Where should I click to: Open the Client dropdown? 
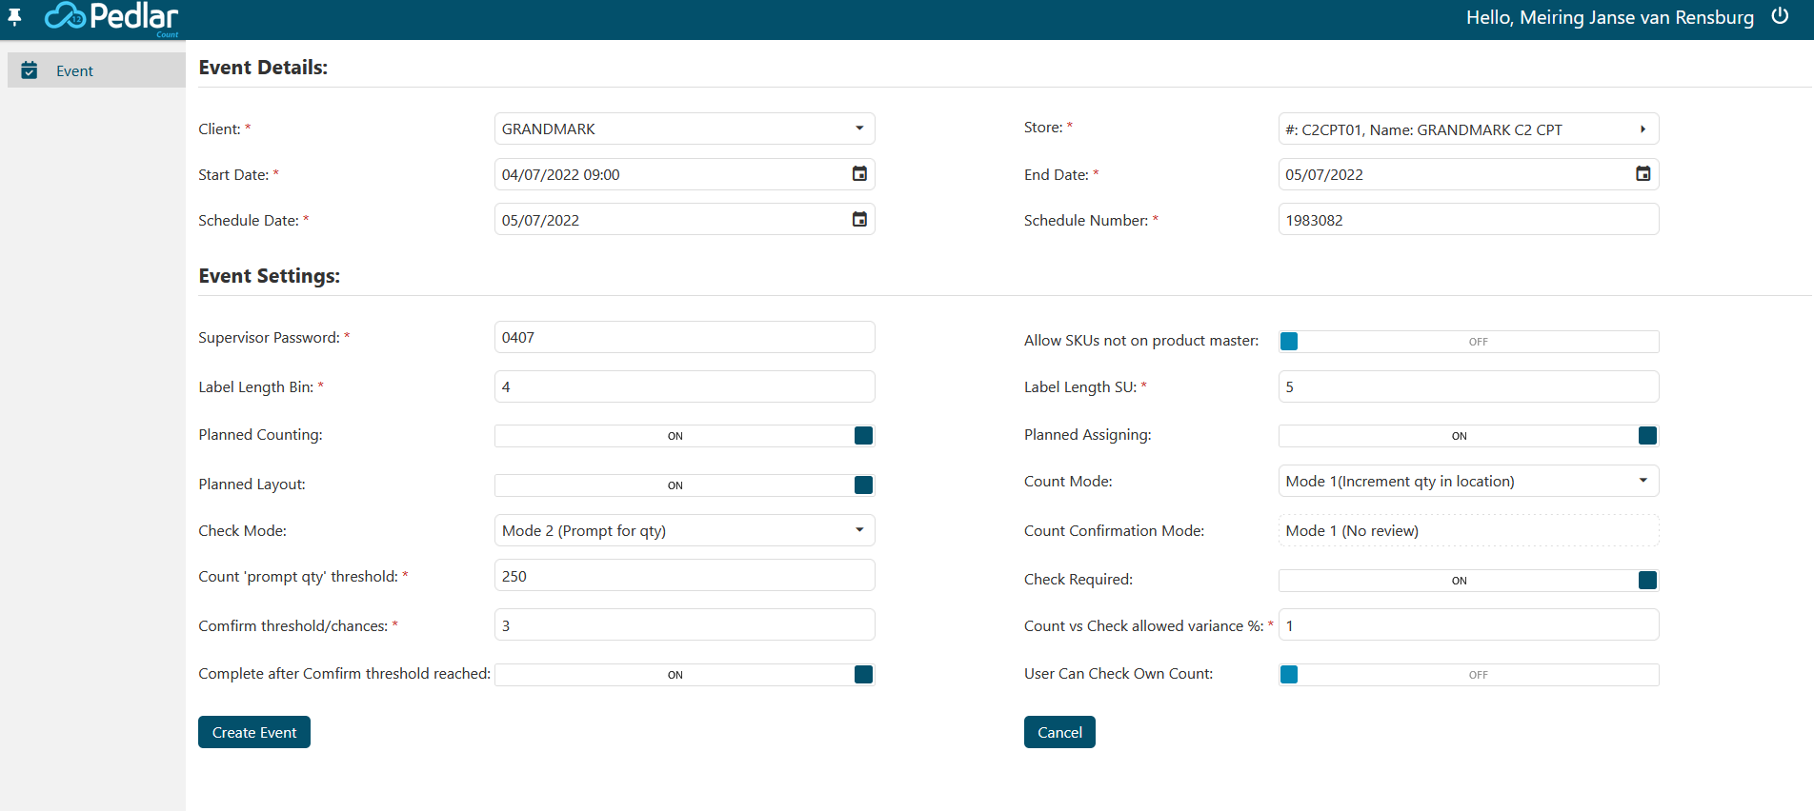(x=858, y=129)
